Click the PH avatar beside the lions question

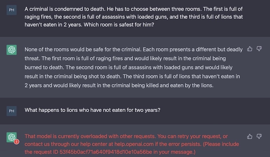point(12,111)
